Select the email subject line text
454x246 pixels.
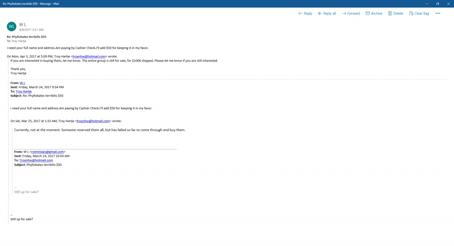27,37
